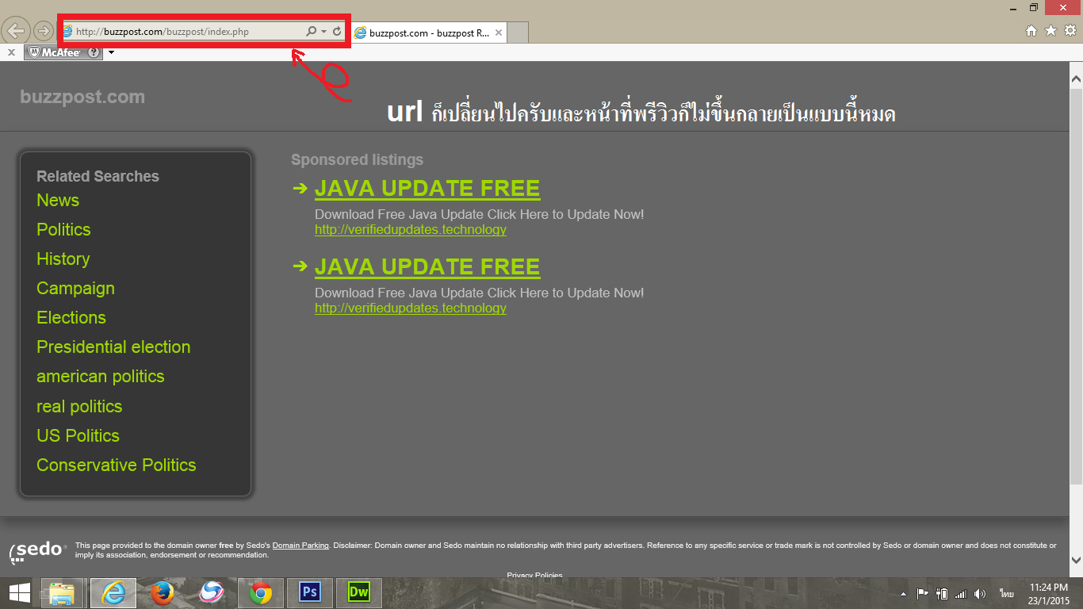Click the Home icon in IE toolbar

click(x=1031, y=31)
